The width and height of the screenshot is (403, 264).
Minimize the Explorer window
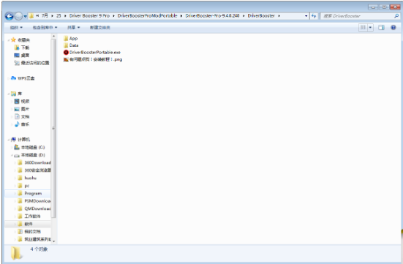pyautogui.click(x=373, y=7)
